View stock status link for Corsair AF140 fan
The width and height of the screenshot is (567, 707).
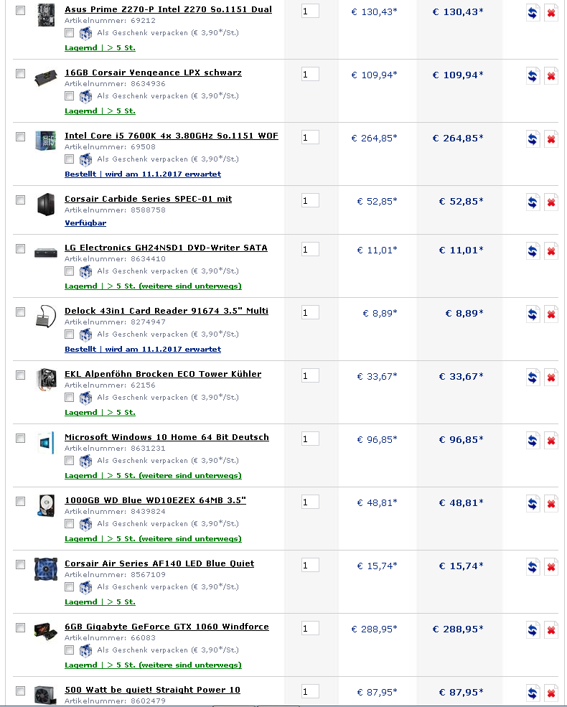coord(100,601)
